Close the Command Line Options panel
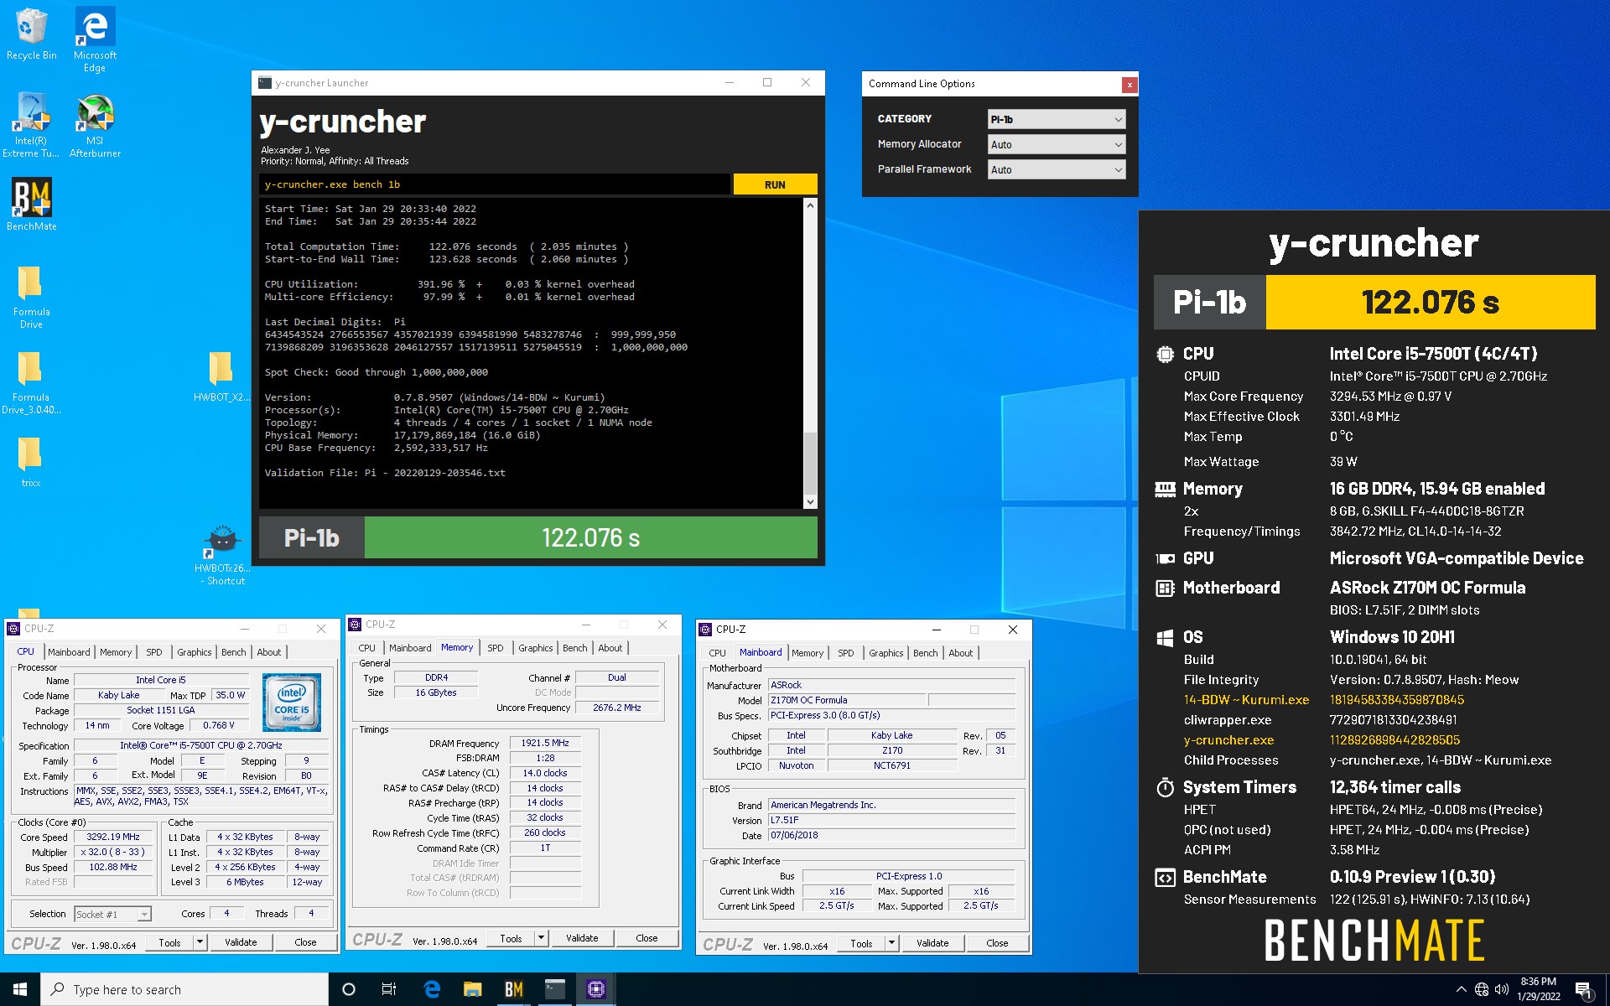The width and height of the screenshot is (1610, 1006). (1130, 84)
